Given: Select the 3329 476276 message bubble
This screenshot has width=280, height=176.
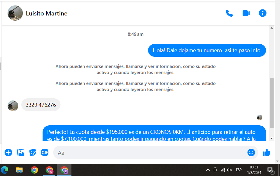Looking at the screenshot, I should pos(41,105).
